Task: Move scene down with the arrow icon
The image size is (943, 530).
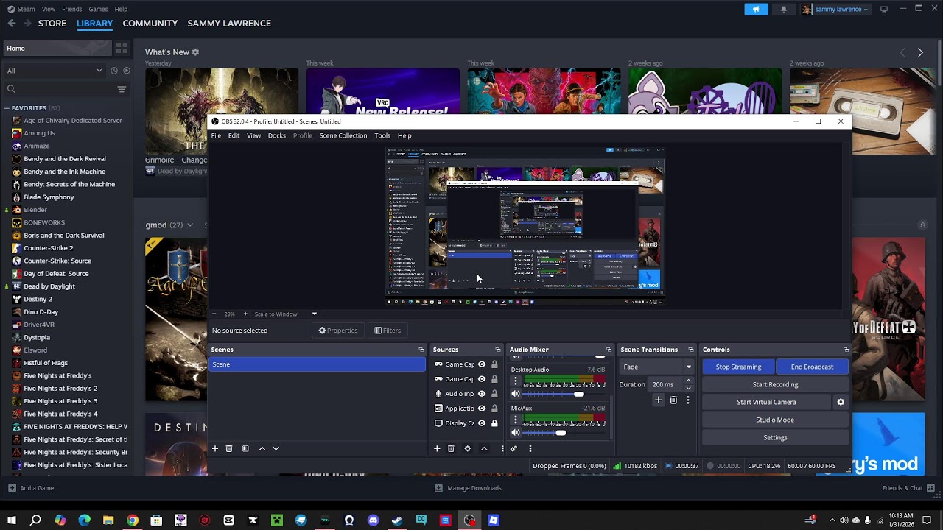Action: (276, 448)
